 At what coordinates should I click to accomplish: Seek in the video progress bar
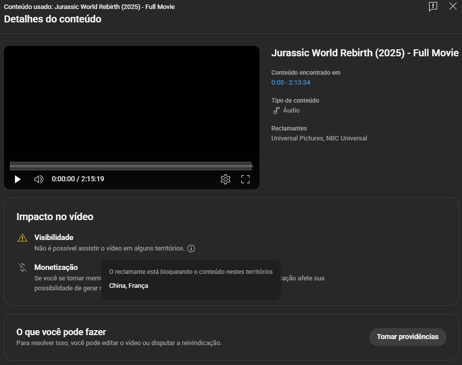tap(131, 166)
